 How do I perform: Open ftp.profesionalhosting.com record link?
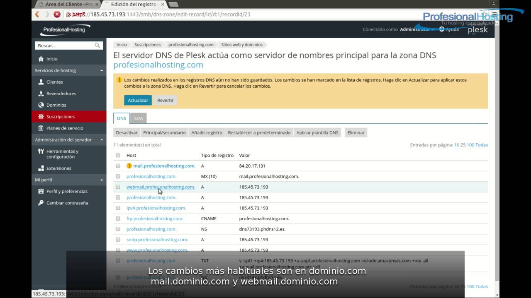(x=155, y=219)
